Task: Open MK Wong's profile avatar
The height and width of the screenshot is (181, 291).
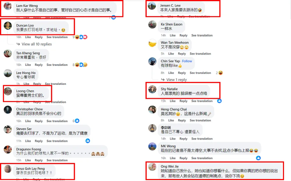Action: coord(152,146)
